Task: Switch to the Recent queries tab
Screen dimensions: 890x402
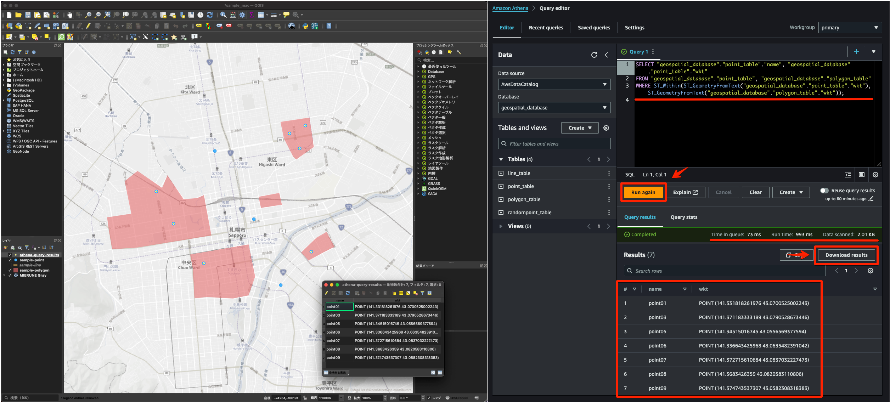Action: (x=546, y=28)
